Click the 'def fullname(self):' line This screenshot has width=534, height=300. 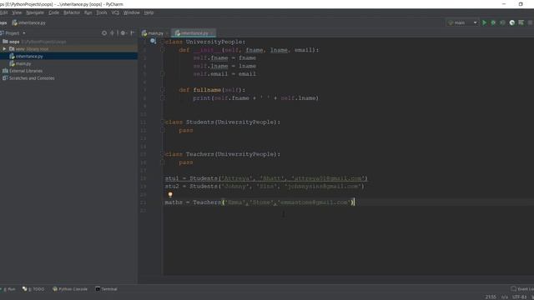pos(212,90)
